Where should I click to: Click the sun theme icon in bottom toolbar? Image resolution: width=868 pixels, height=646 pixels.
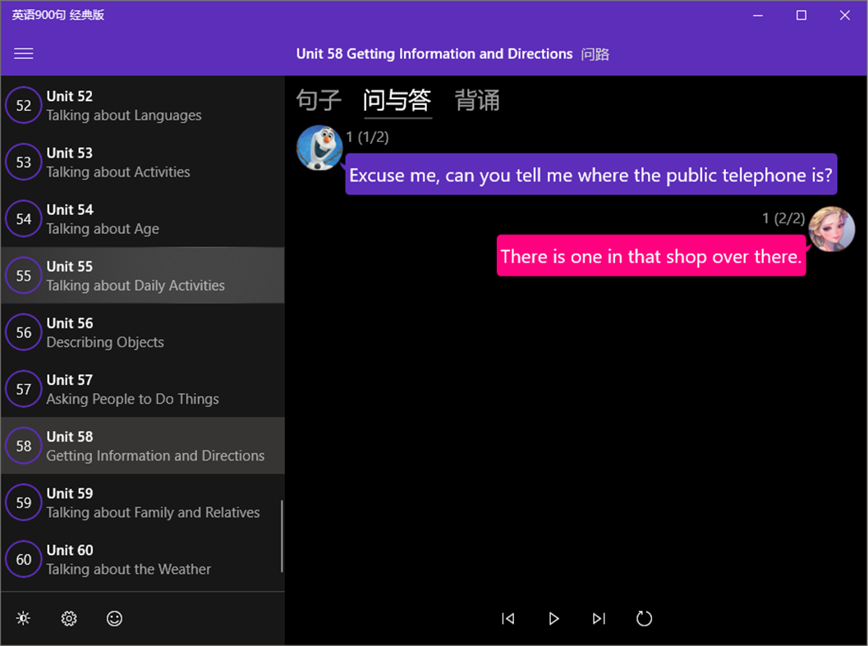[23, 618]
